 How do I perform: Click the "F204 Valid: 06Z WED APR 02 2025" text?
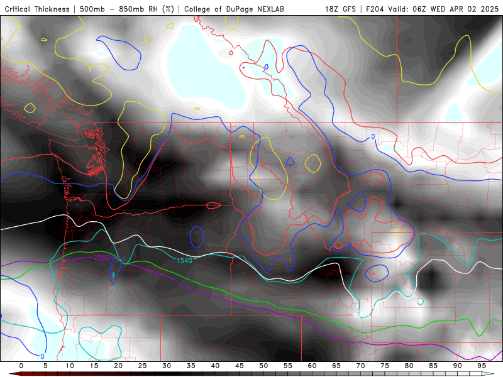(432, 9)
